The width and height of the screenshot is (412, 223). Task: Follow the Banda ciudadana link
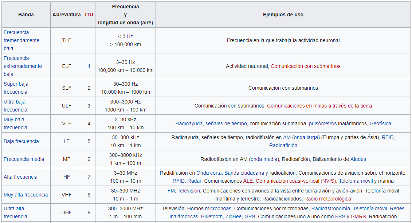[242, 173]
